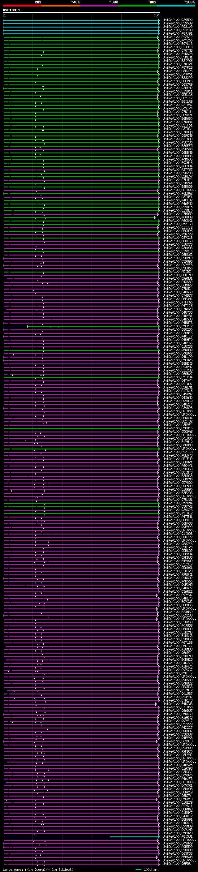The width and height of the screenshot is (198, 872).
Task: Click the cyan ~100% identity legend segment
Action: 176,6
